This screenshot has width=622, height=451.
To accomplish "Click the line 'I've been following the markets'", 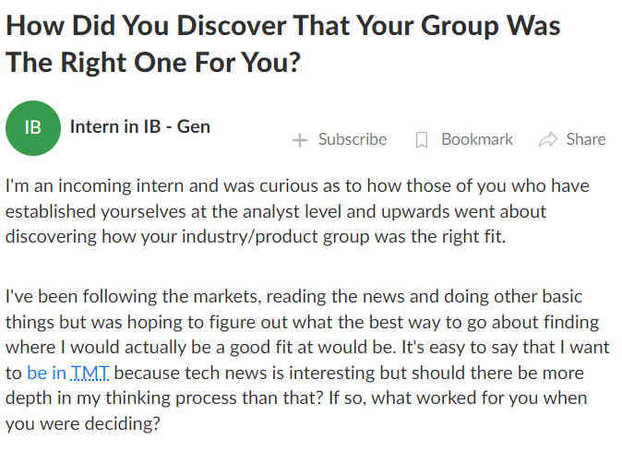I will (x=294, y=297).
